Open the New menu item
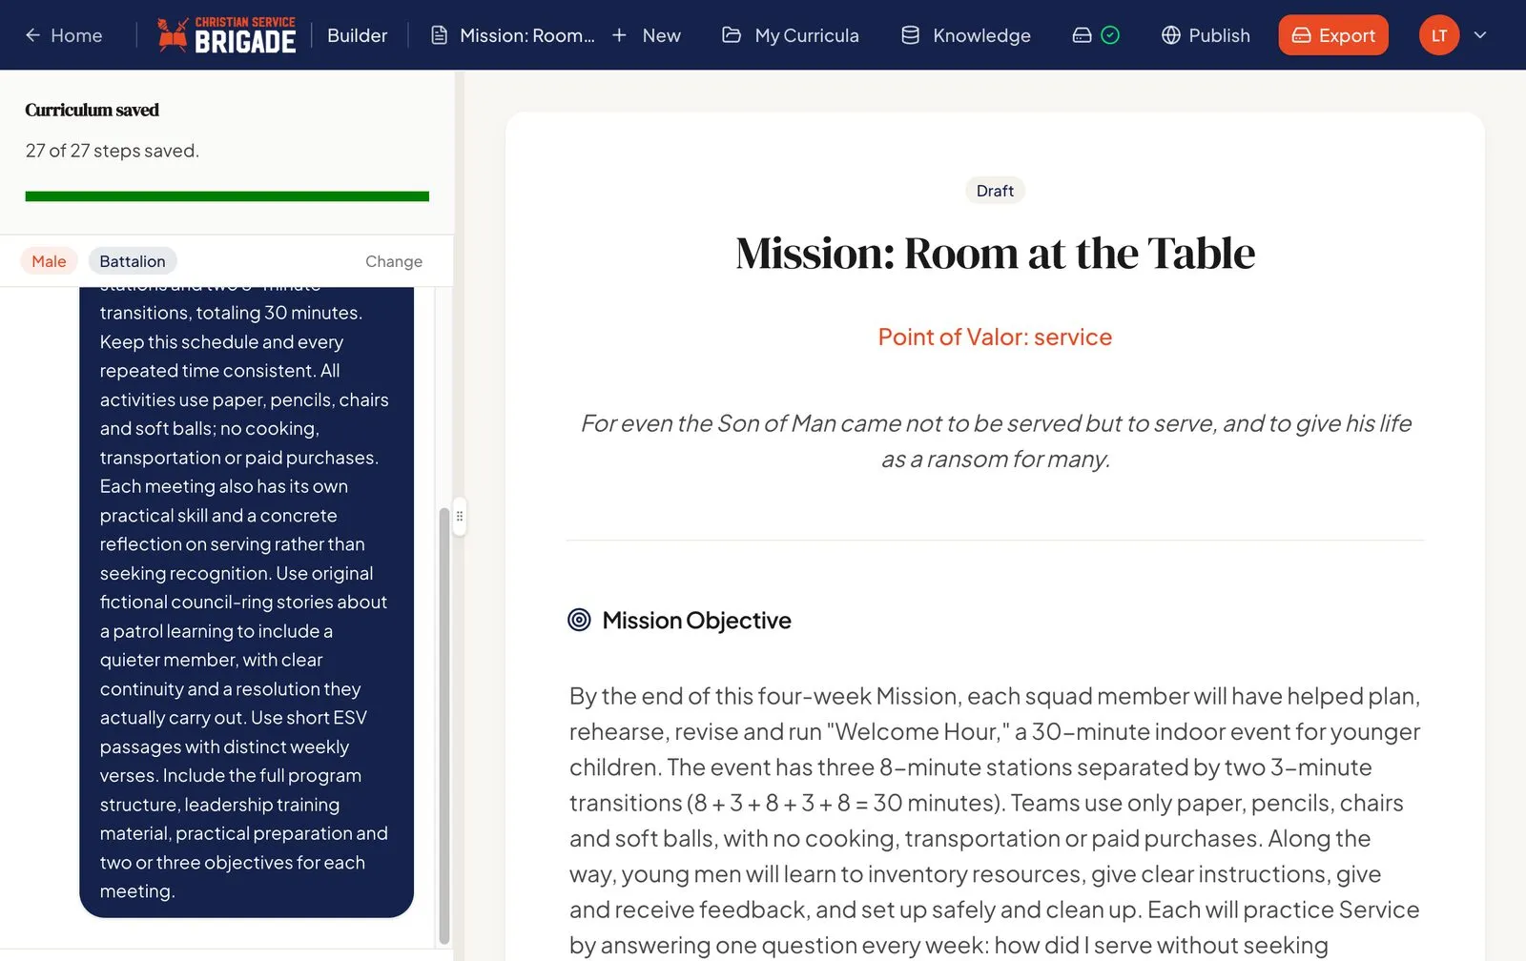The image size is (1526, 961). coord(661,35)
